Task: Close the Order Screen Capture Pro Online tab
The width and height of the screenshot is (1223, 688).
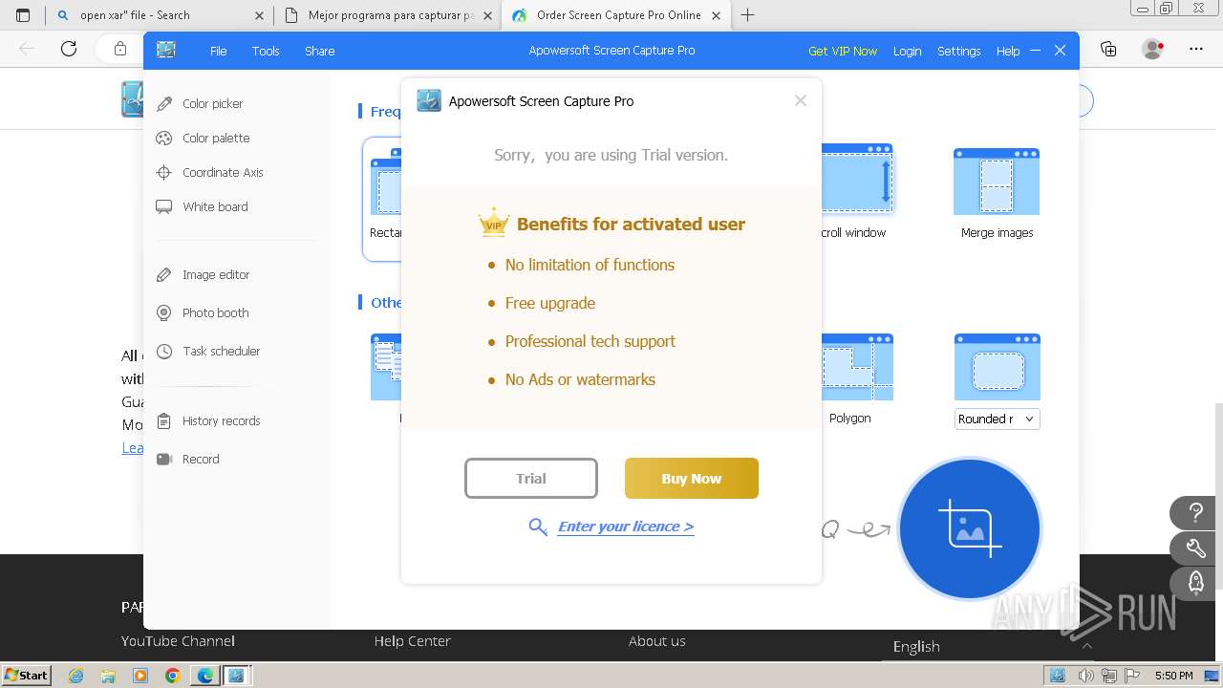Action: [717, 15]
